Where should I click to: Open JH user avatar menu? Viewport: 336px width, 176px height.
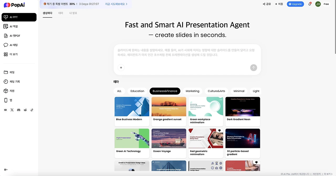coord(318,4)
